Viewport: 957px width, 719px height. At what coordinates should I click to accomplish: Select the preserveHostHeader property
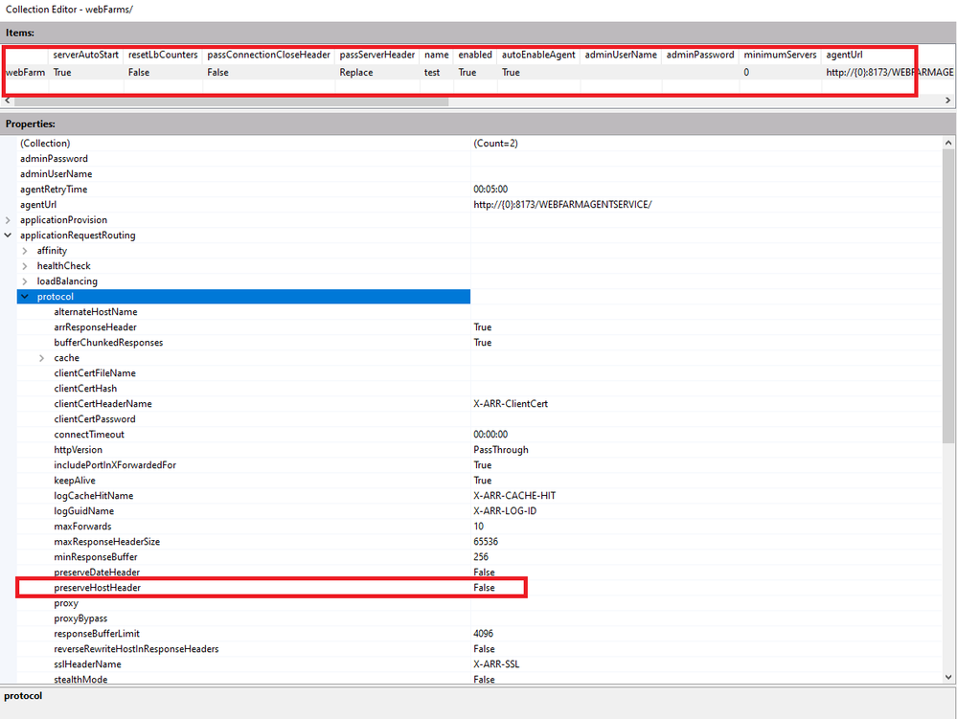coord(97,587)
